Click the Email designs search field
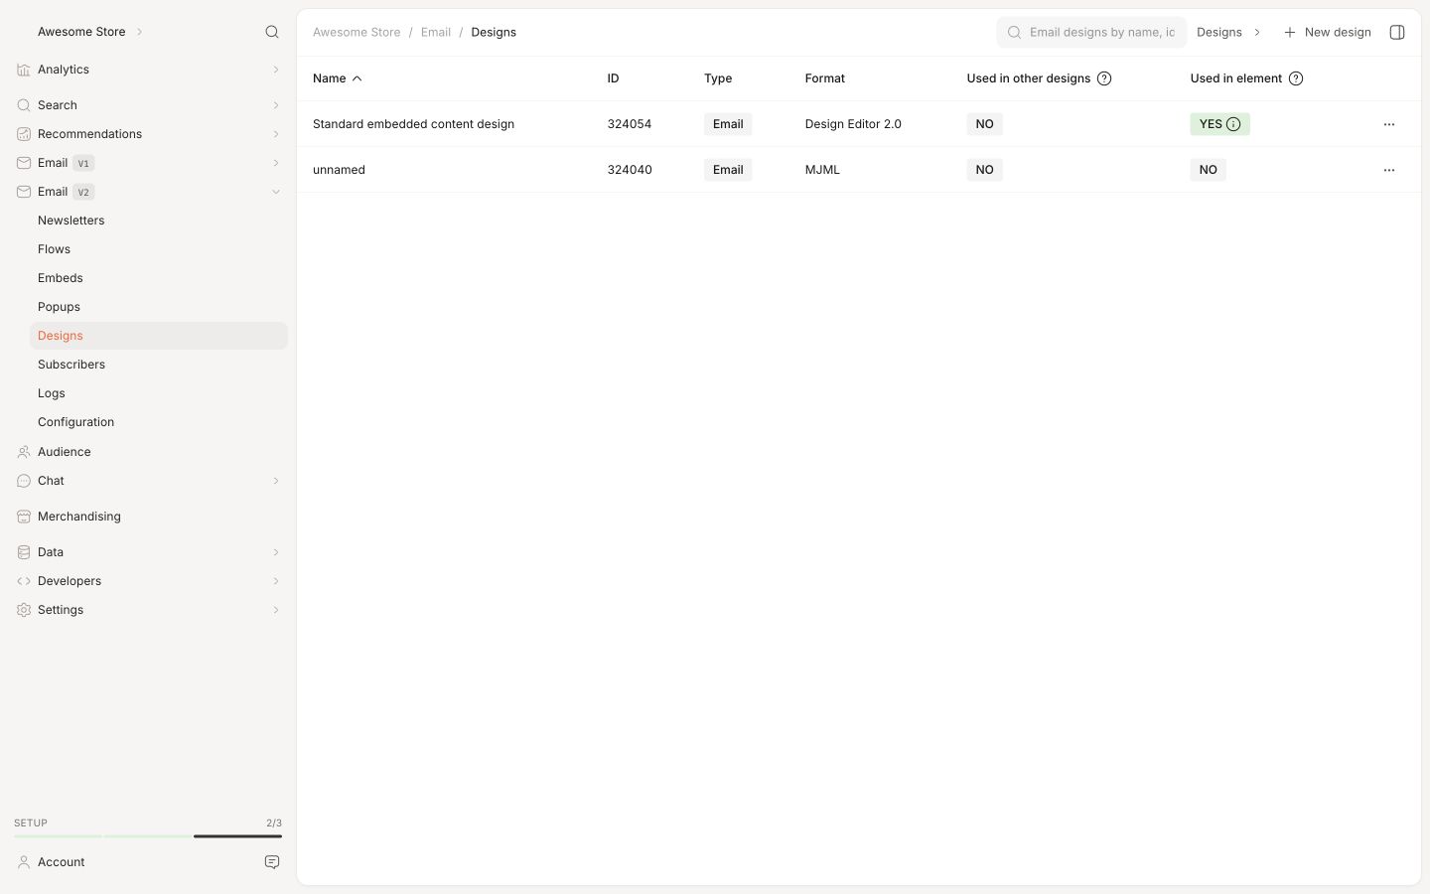 1091,32
